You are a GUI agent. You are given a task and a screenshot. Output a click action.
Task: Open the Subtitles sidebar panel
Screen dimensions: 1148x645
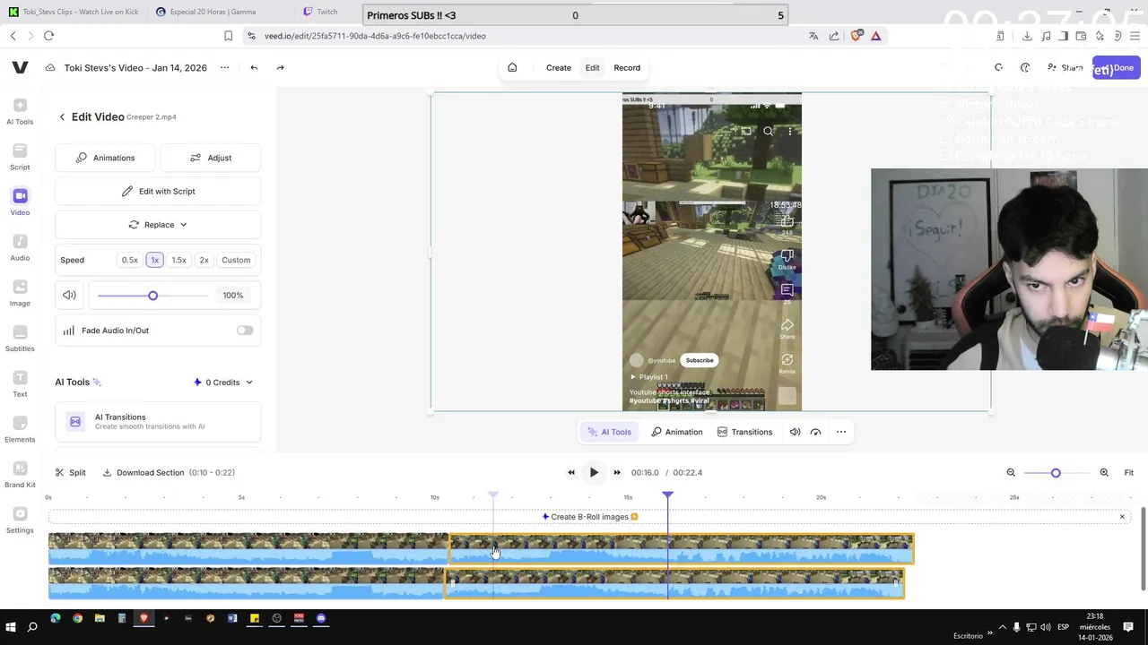point(20,339)
